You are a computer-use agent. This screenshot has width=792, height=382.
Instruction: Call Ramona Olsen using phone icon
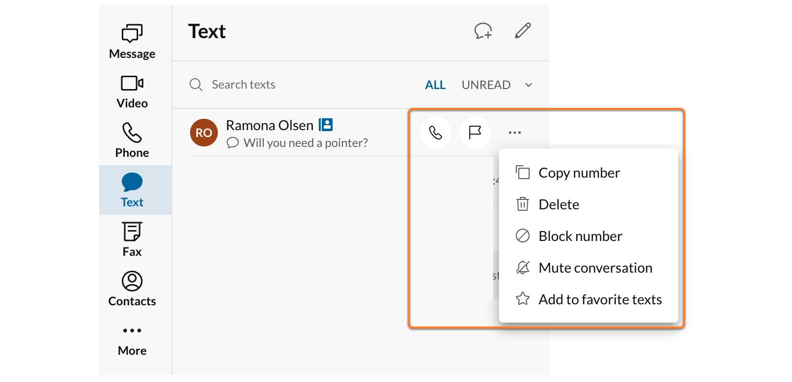[436, 133]
